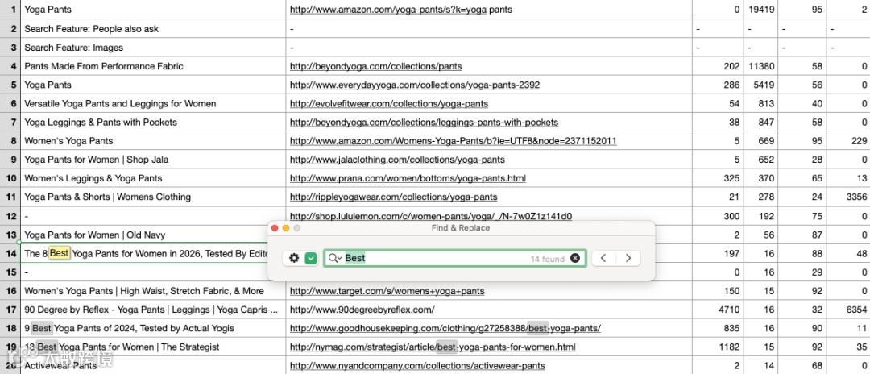Select row header 8

[x=10, y=141]
